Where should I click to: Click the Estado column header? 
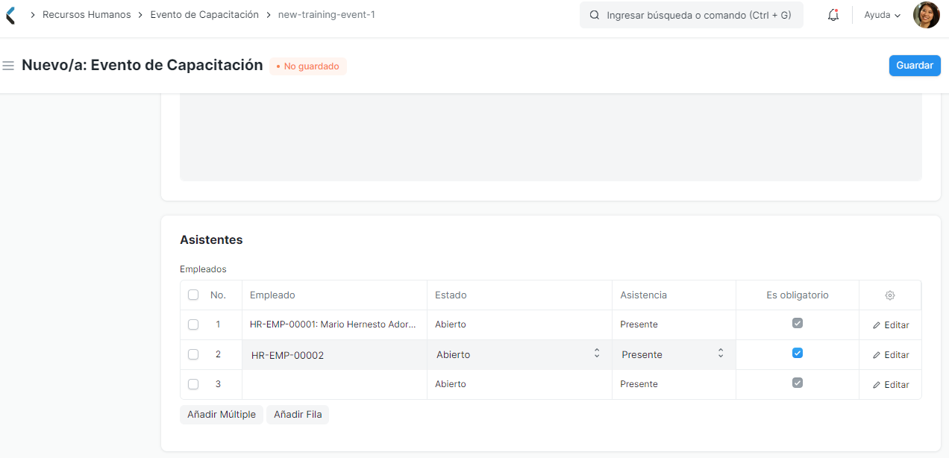(x=451, y=295)
